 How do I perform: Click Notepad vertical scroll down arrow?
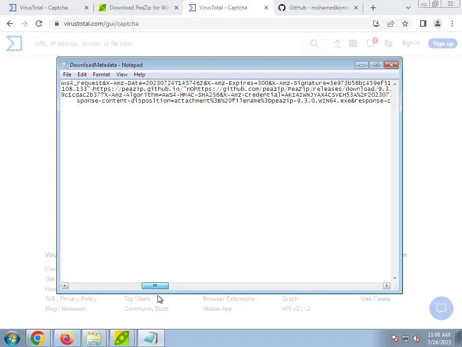pyautogui.click(x=395, y=278)
